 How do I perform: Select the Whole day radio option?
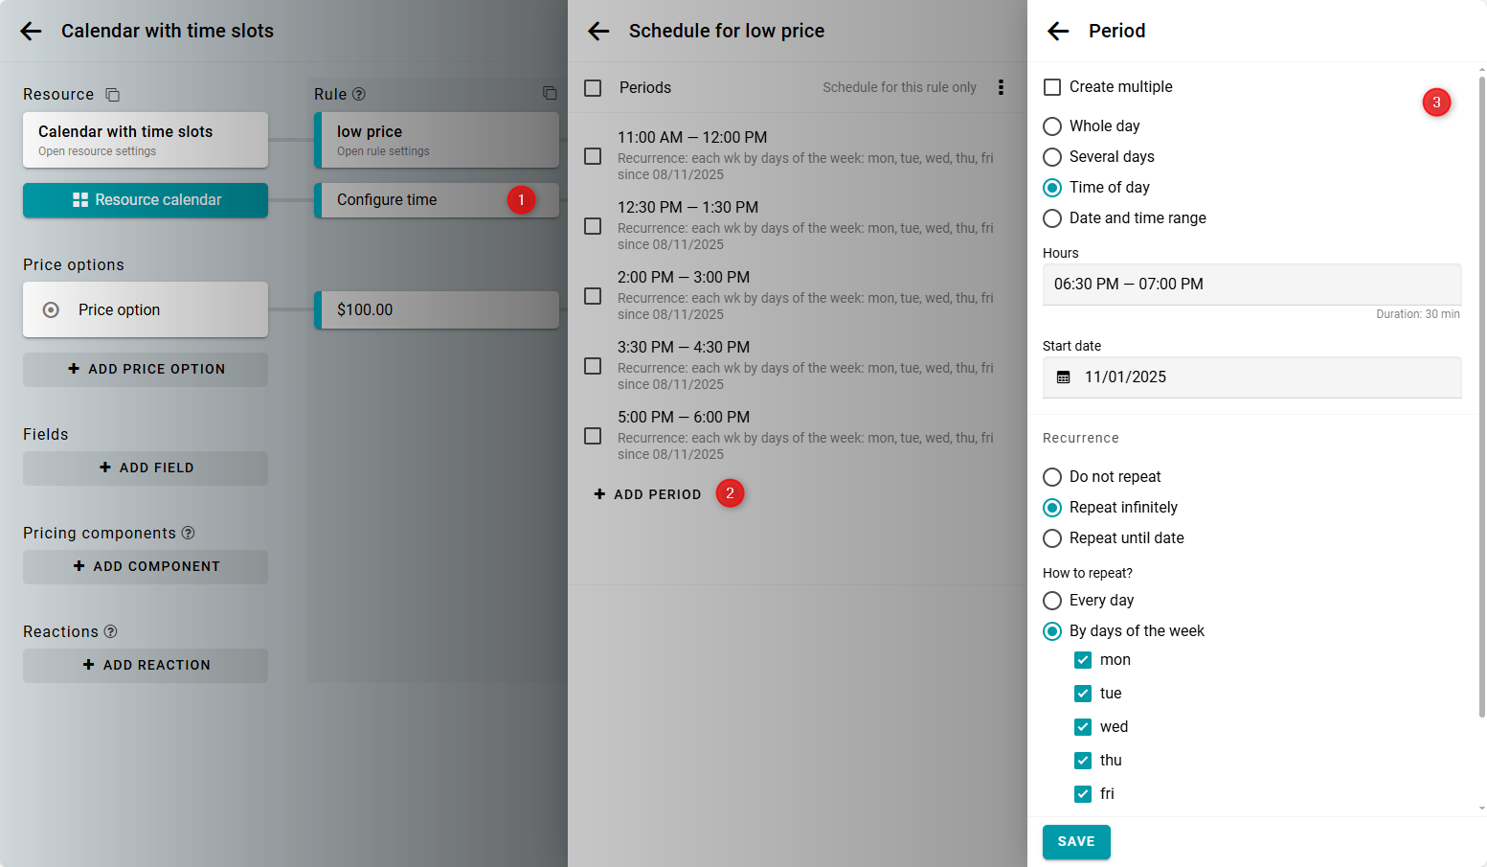[1052, 126]
